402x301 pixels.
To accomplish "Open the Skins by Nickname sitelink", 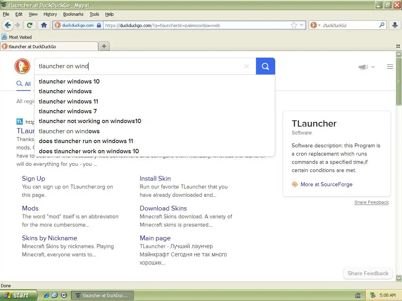I will (x=49, y=238).
